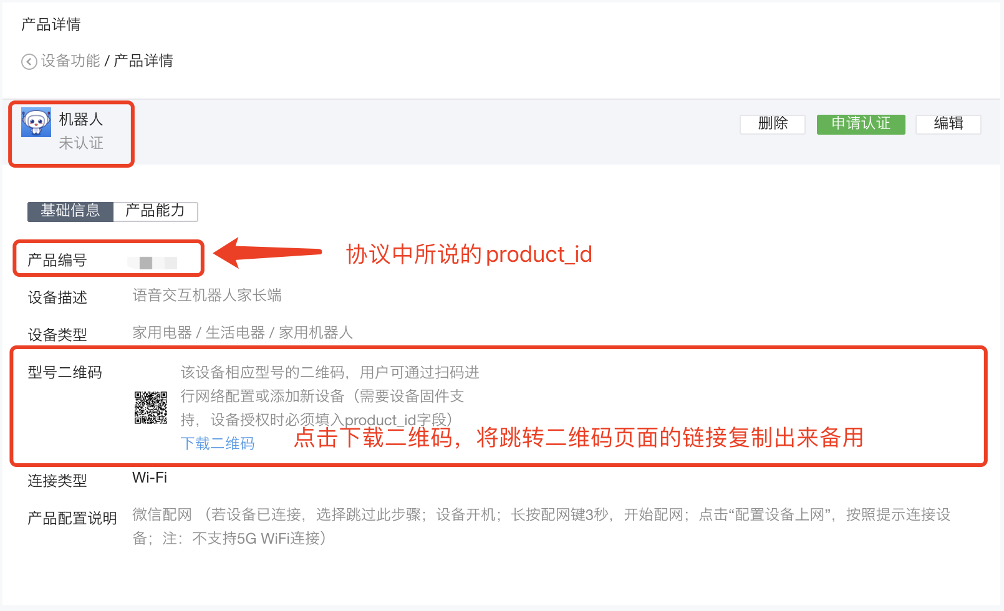
Task: Click the blurred 产品编号 value
Action: [153, 262]
